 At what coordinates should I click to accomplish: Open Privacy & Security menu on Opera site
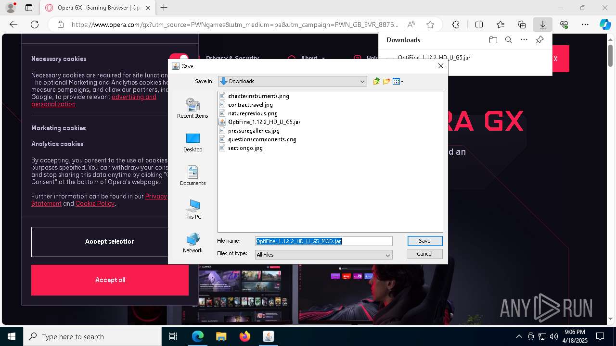[232, 58]
